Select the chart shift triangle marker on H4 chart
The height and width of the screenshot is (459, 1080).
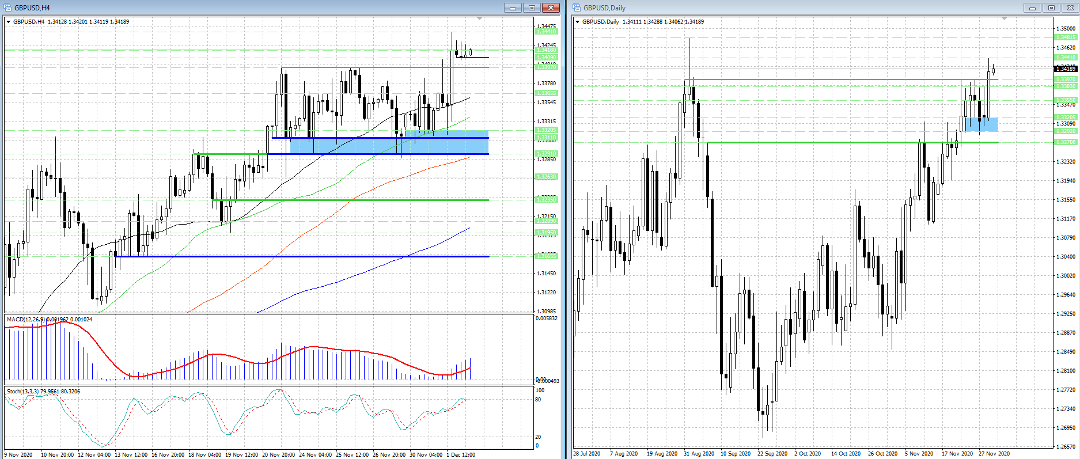click(480, 19)
